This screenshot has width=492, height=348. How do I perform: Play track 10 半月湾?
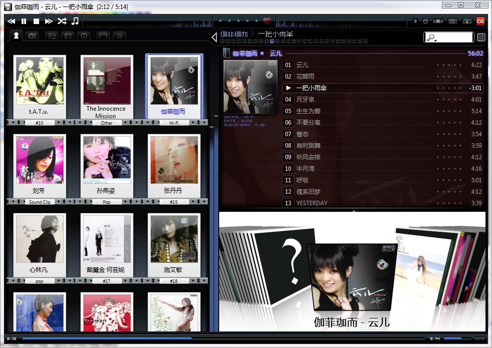pos(382,169)
